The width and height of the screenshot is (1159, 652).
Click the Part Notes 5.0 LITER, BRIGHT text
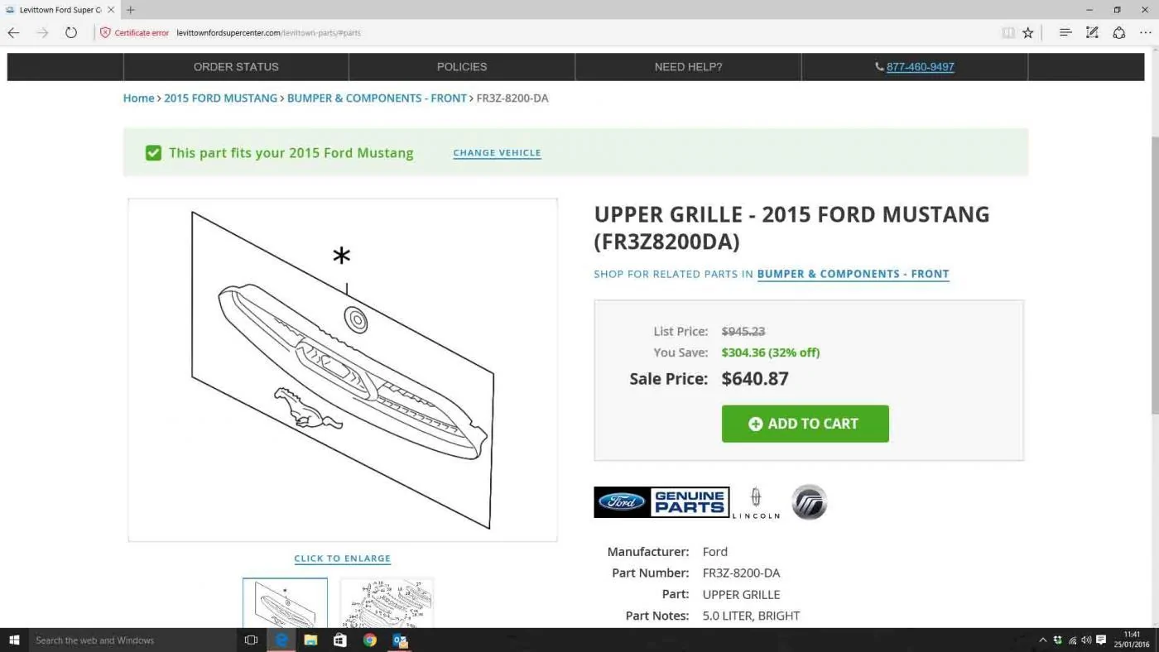751,616
